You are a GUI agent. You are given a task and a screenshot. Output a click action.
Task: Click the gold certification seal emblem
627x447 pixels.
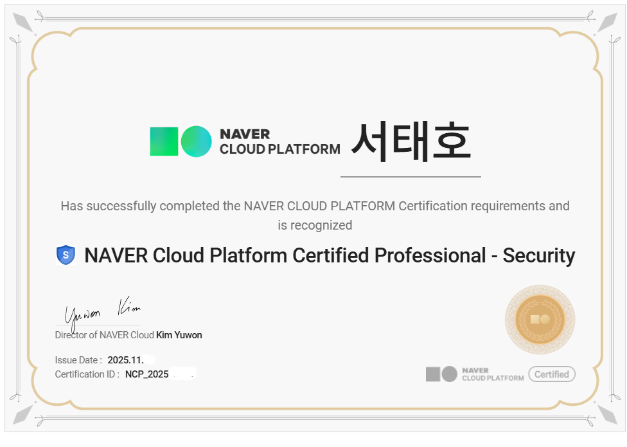540,320
